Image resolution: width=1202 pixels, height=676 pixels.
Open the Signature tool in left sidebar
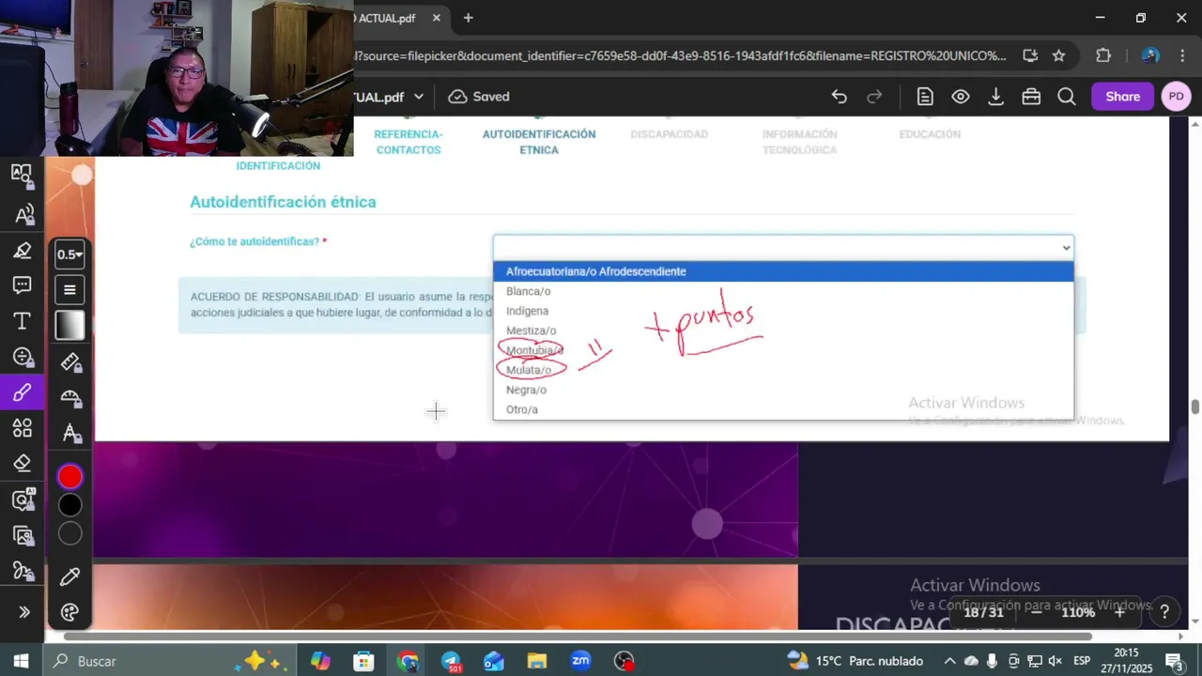pos(22,571)
